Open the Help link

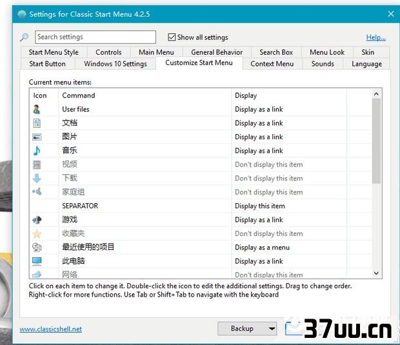[x=375, y=37]
